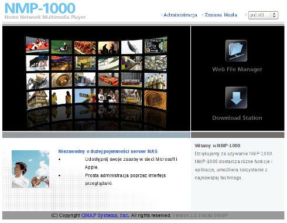The image size is (287, 223).
Task: Follow the QNAP Systems, Inc. link
Action: [x=105, y=215]
